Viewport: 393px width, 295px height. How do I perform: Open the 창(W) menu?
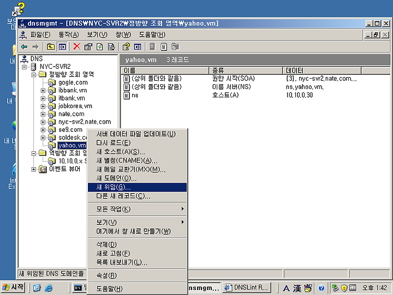[x=123, y=34]
